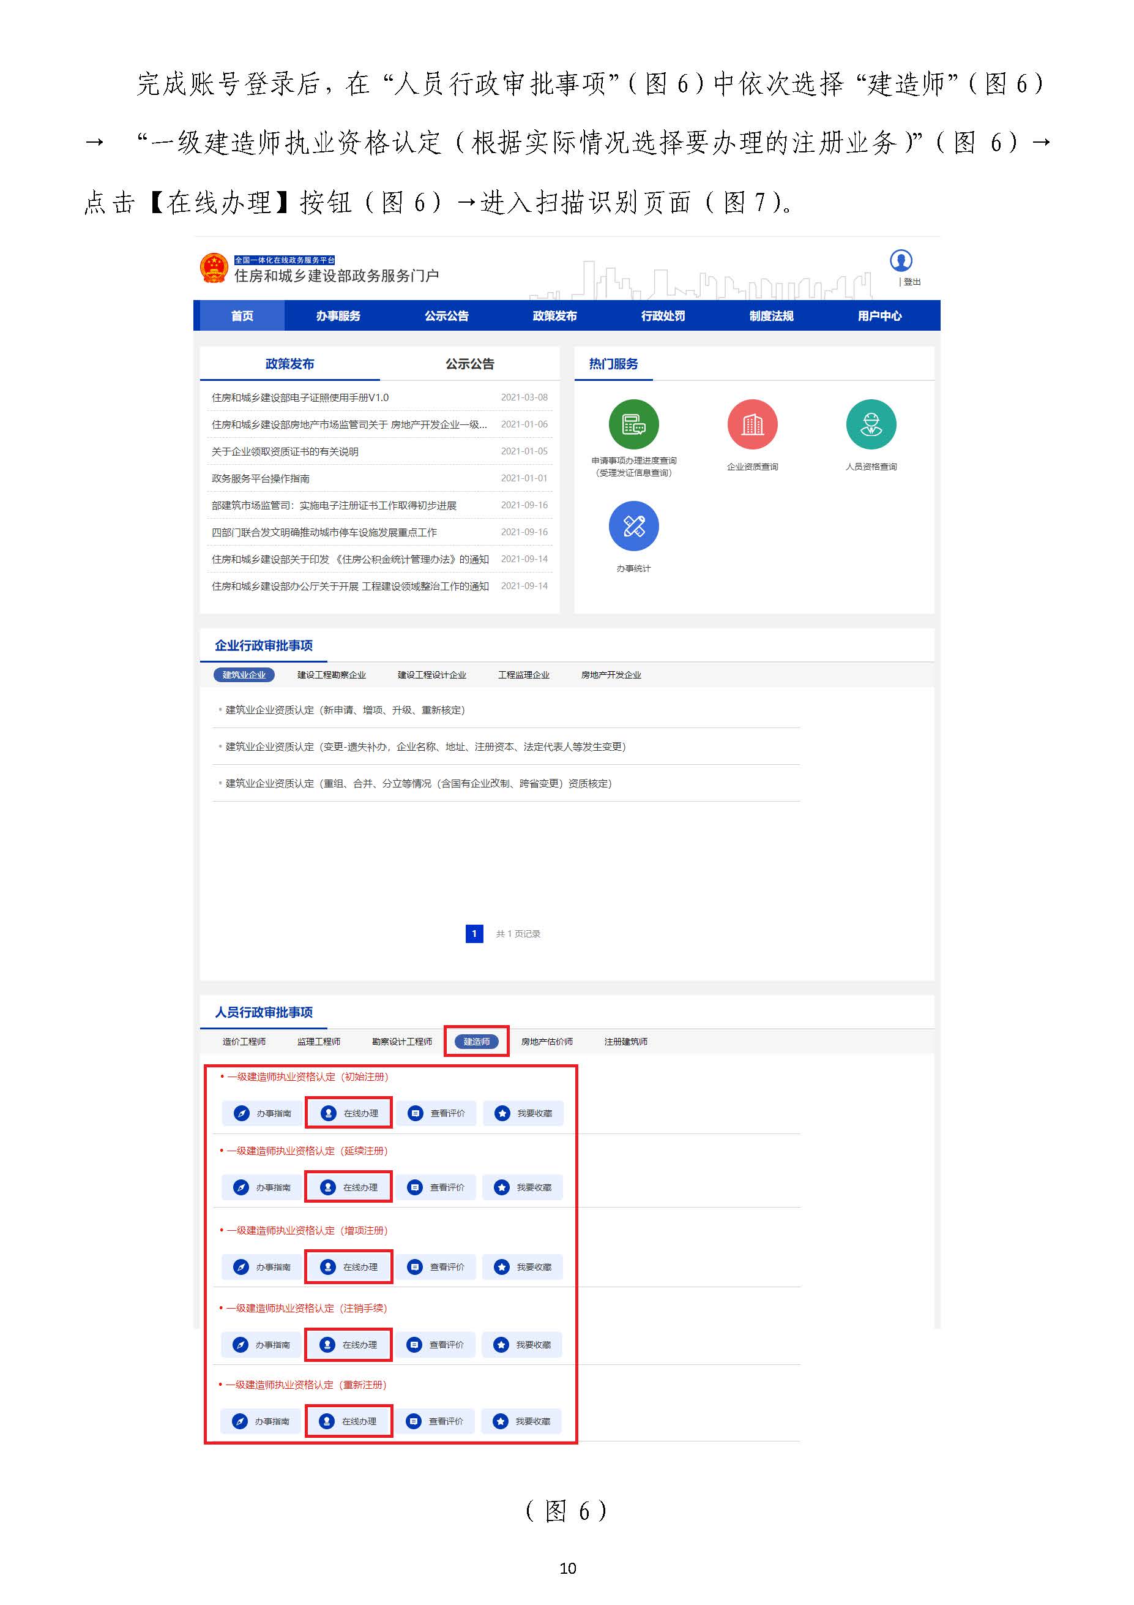The image size is (1134, 1605).
Task: Open 办事服务 in the navigation bar
Action: click(338, 316)
